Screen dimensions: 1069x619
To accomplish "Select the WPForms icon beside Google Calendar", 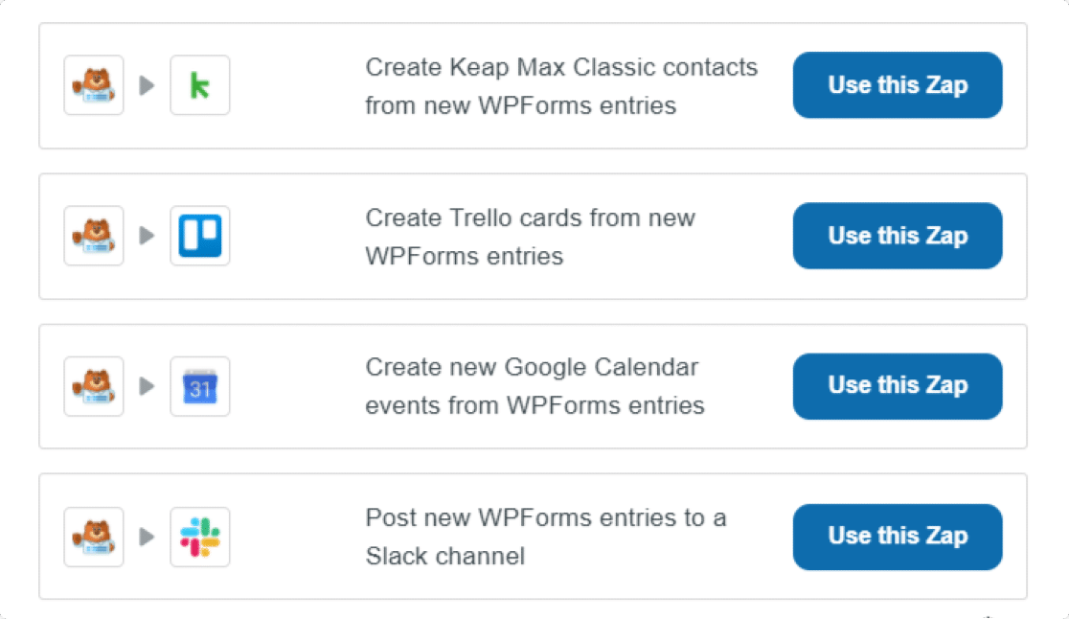I will pyautogui.click(x=94, y=387).
